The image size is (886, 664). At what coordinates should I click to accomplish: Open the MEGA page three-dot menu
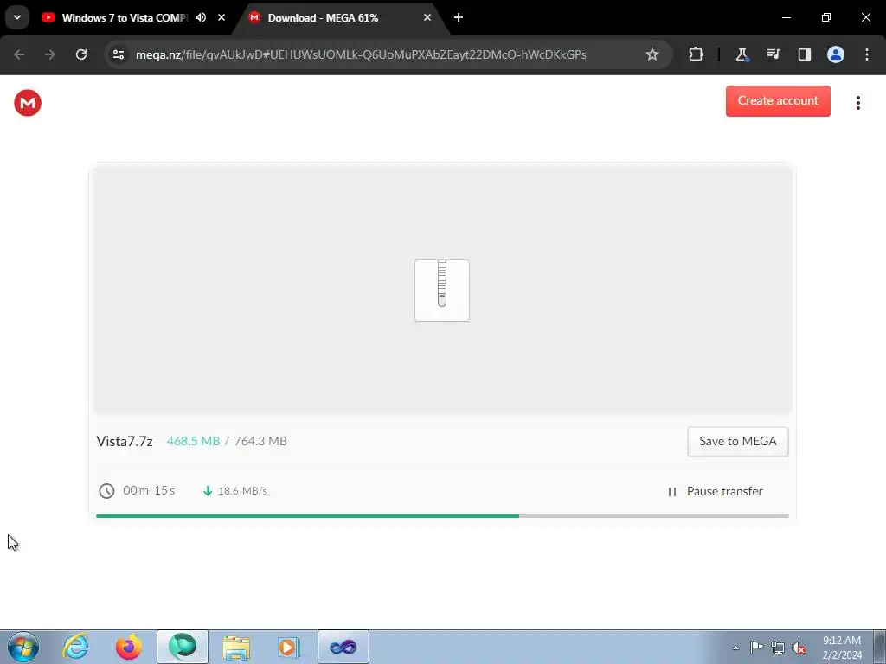857,103
